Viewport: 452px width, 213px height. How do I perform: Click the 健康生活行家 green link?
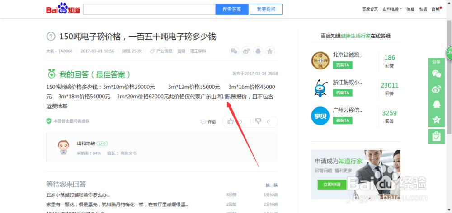click(356, 36)
